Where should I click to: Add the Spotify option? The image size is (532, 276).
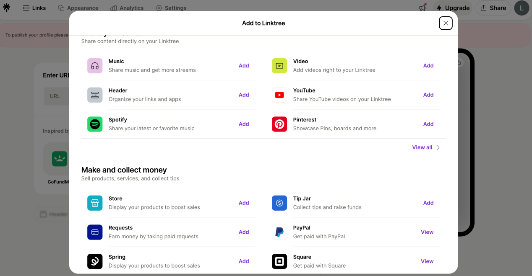244,124
